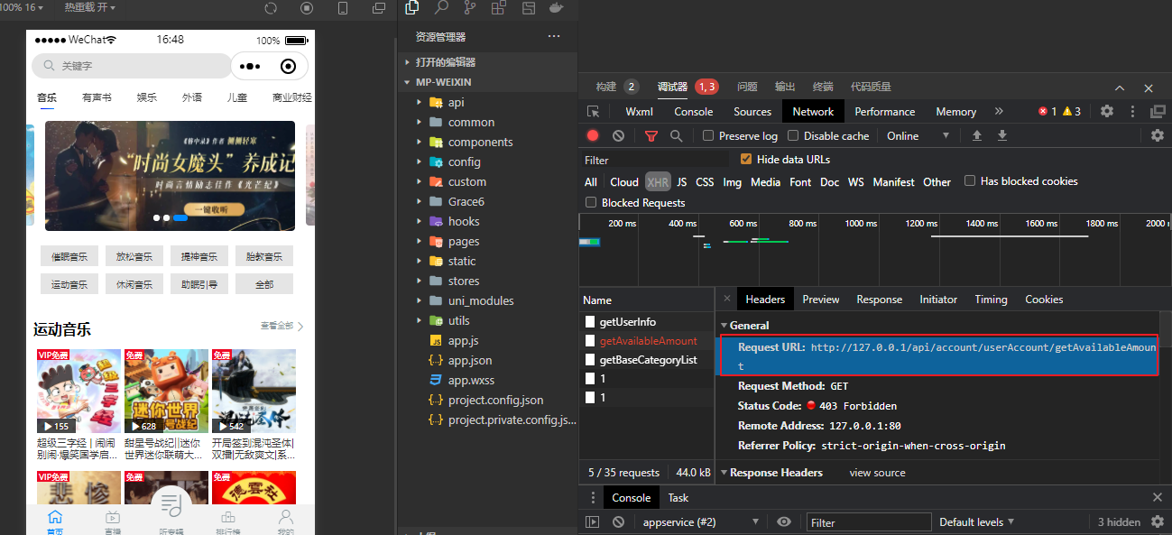This screenshot has width=1172, height=535.
Task: Switch to the Console tab
Action: (x=694, y=112)
